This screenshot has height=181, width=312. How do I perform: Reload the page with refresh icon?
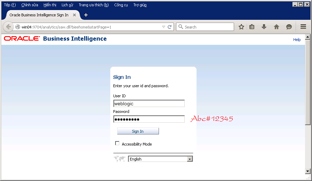point(169,27)
